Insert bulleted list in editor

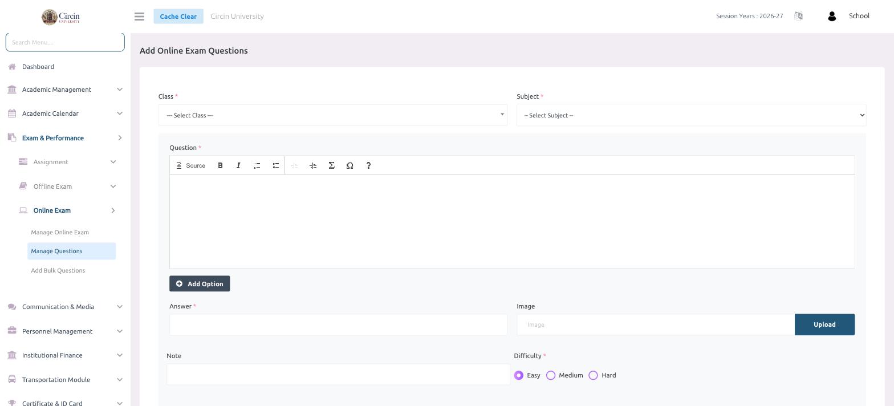275,165
